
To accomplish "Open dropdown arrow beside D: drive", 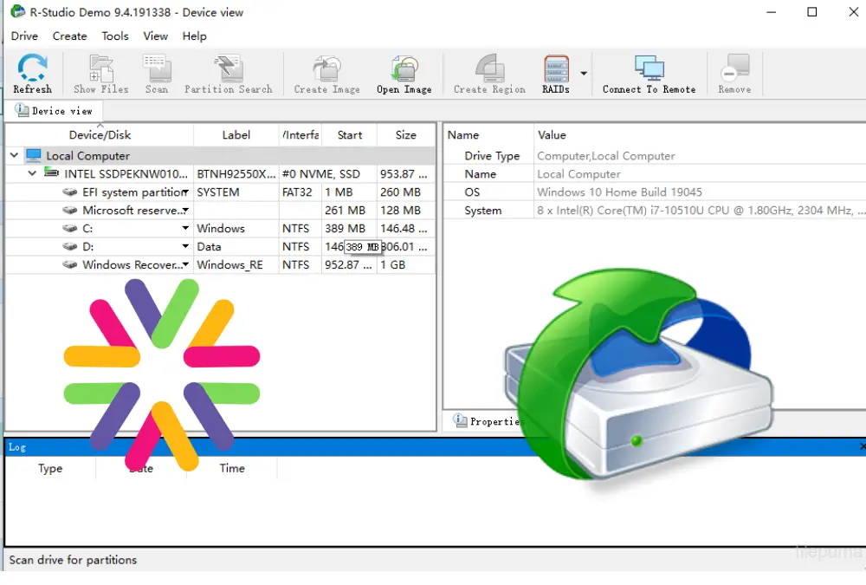I will [x=185, y=247].
